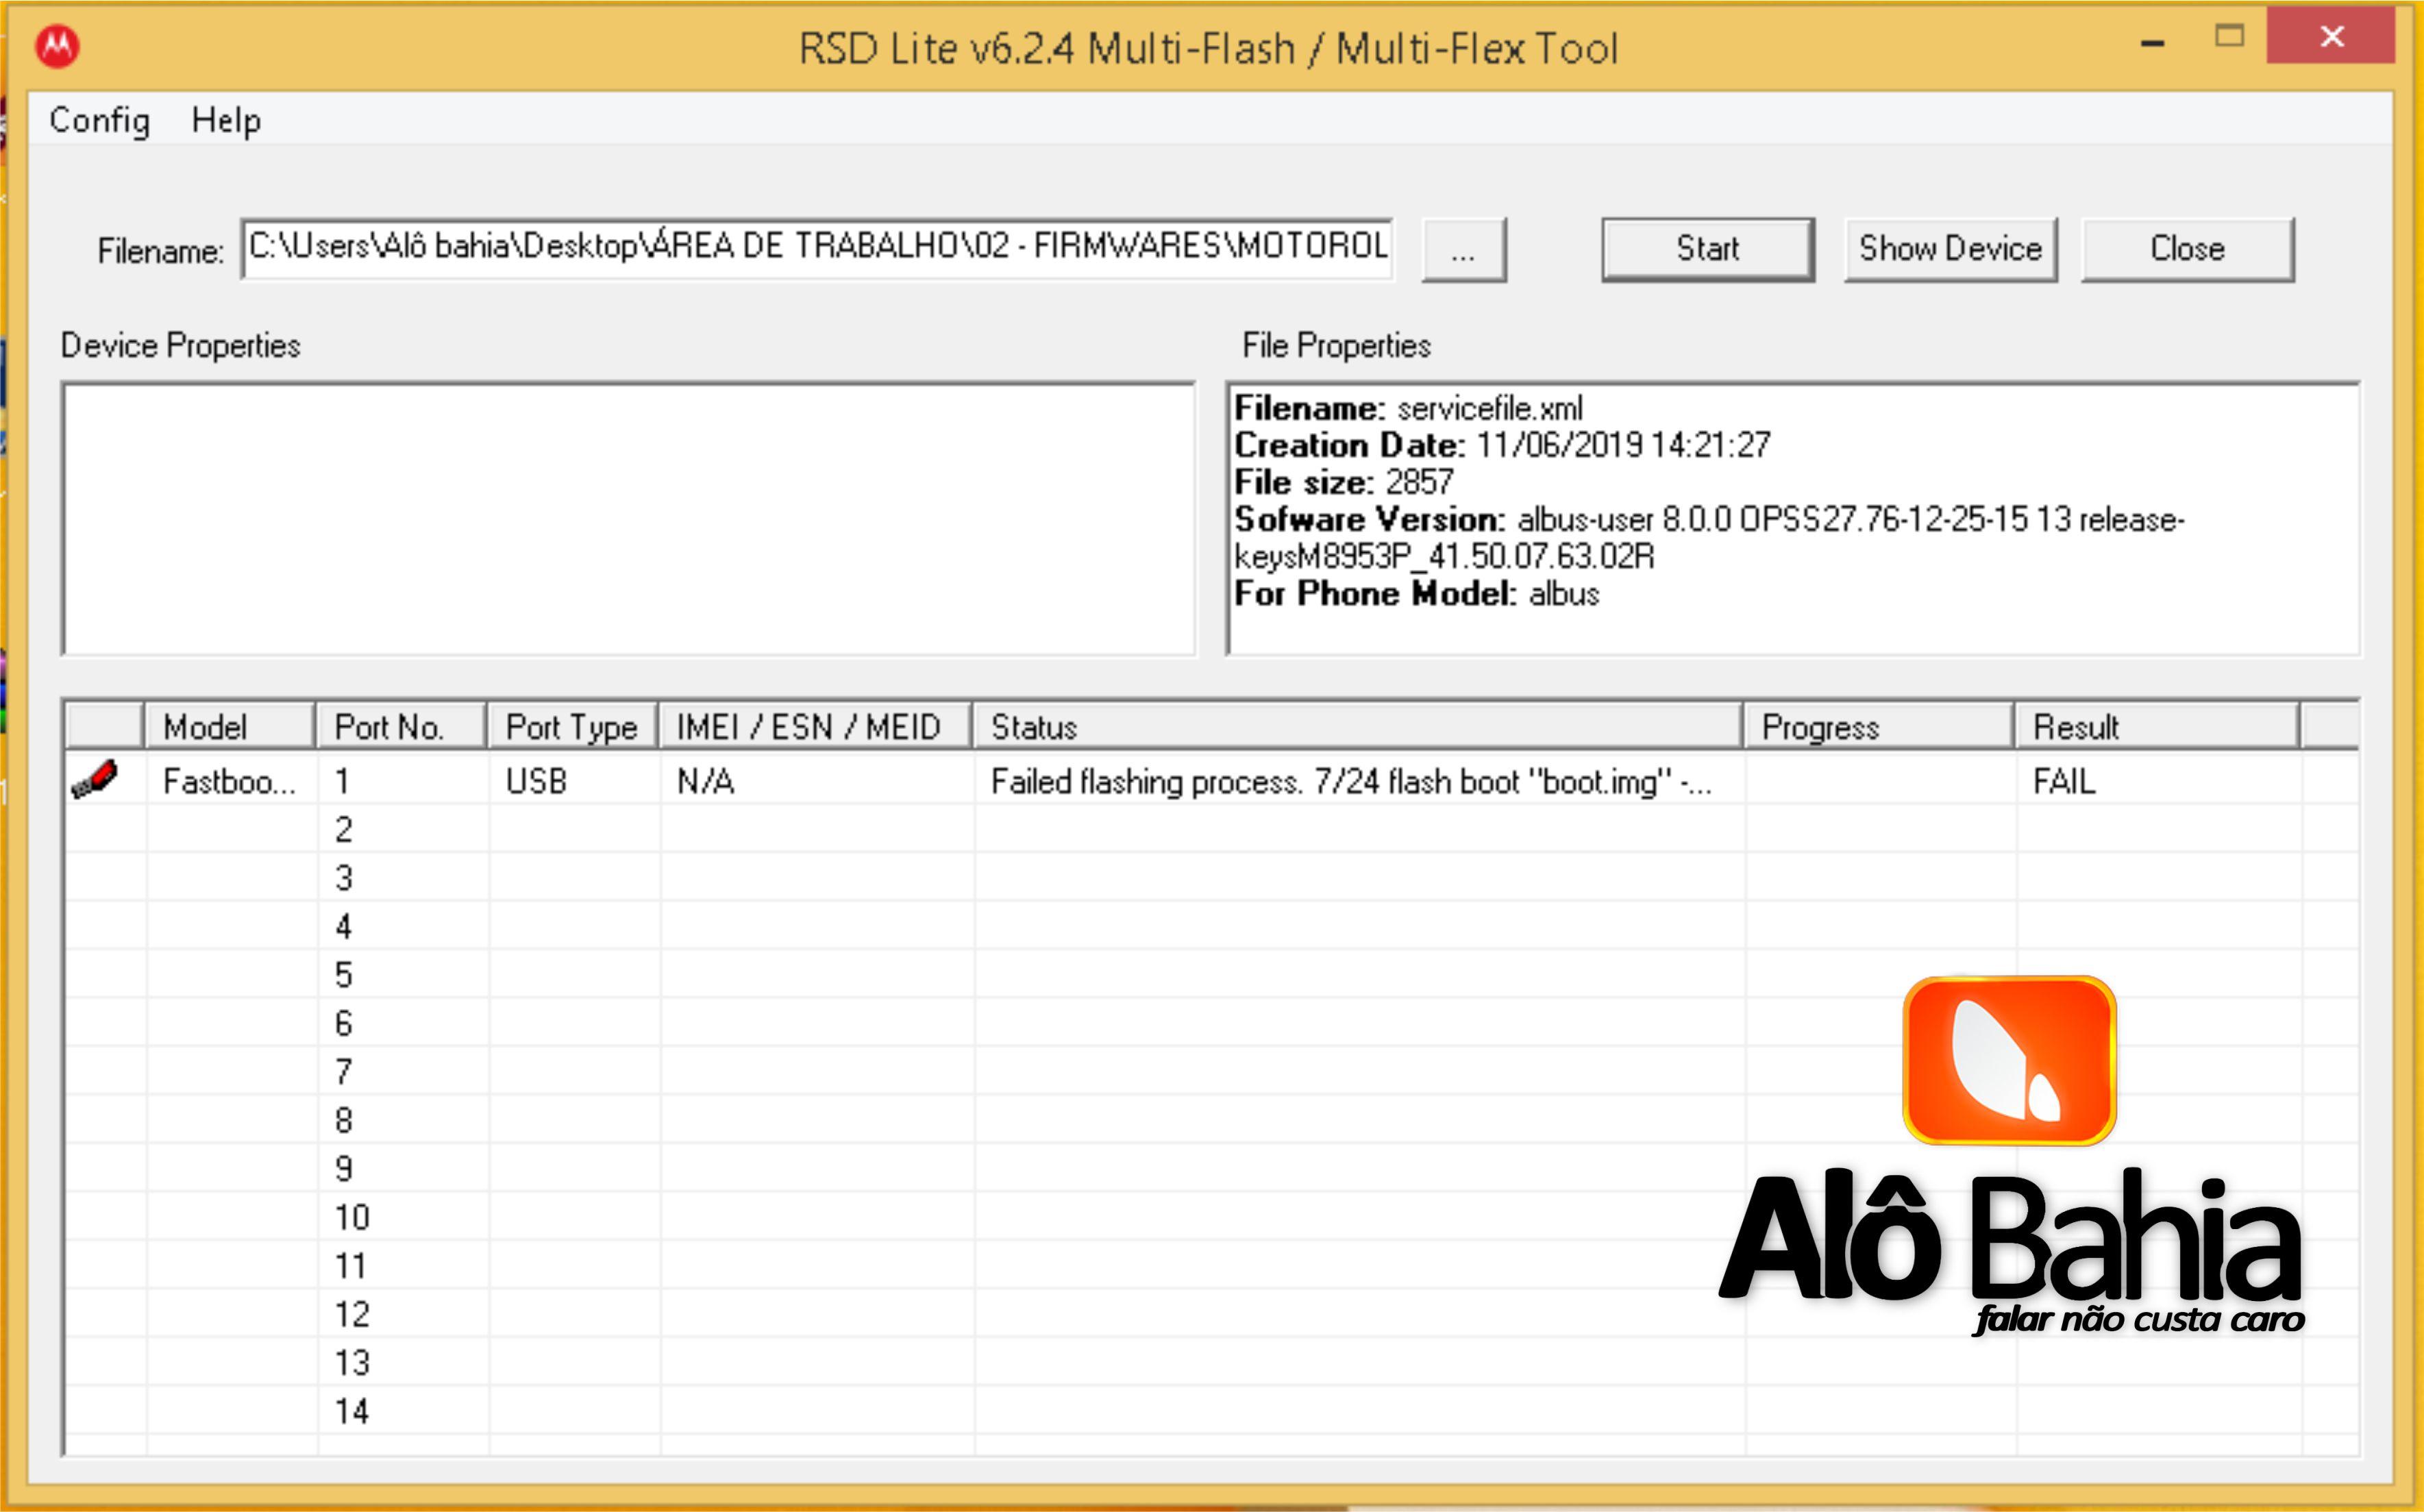Click the IMEI / ESN / MEID column header
This screenshot has height=1512, width=2424.
click(x=815, y=726)
